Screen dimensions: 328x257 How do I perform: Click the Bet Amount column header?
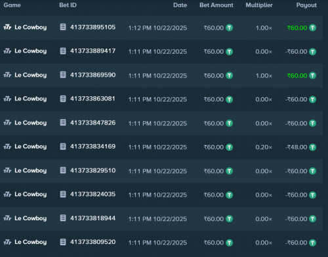[x=216, y=5]
